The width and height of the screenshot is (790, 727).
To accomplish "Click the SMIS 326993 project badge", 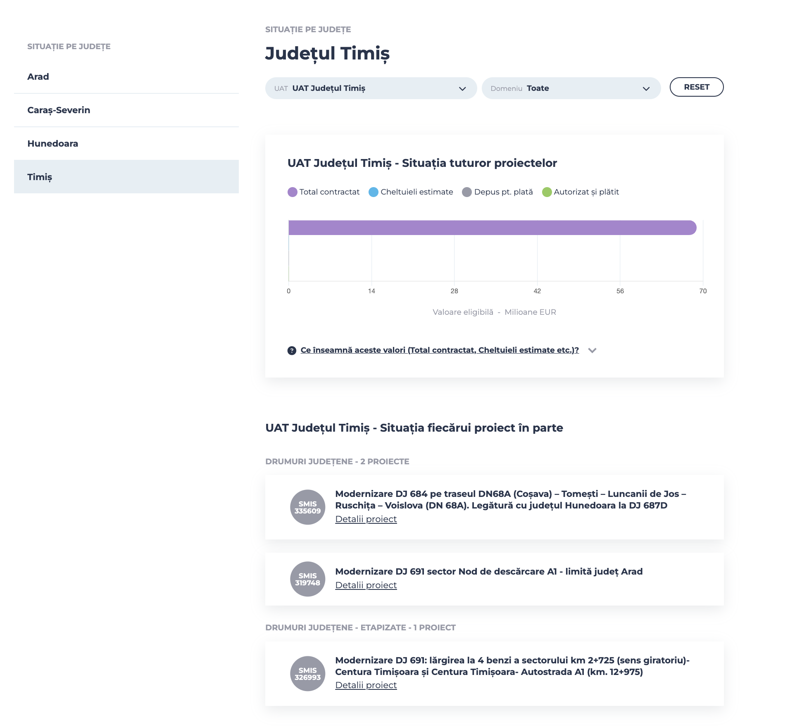I will tap(307, 674).
